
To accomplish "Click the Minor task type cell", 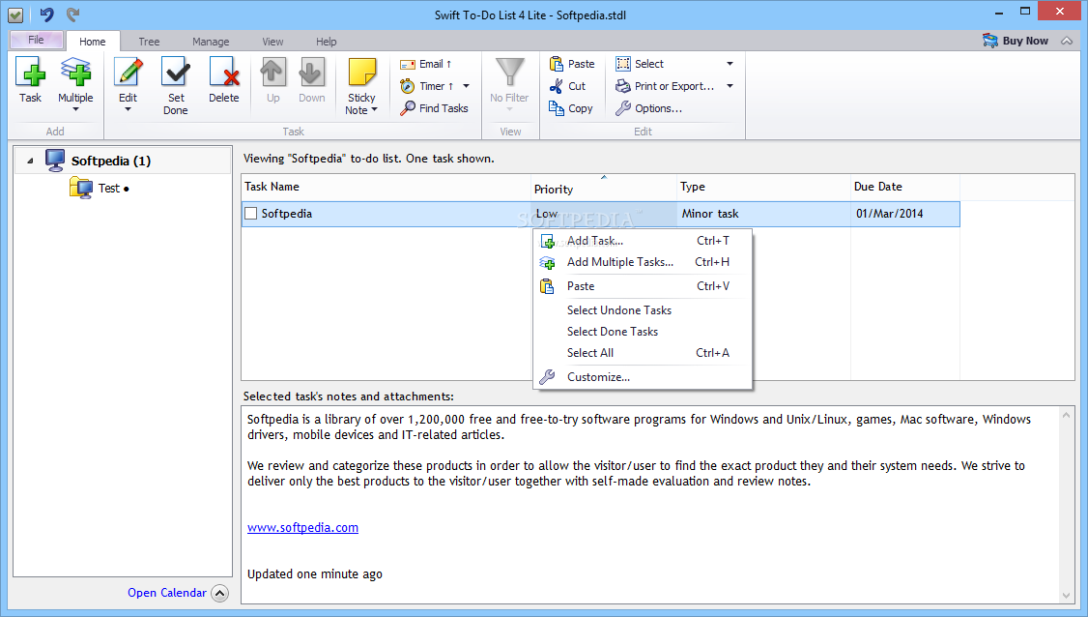I will 763,214.
